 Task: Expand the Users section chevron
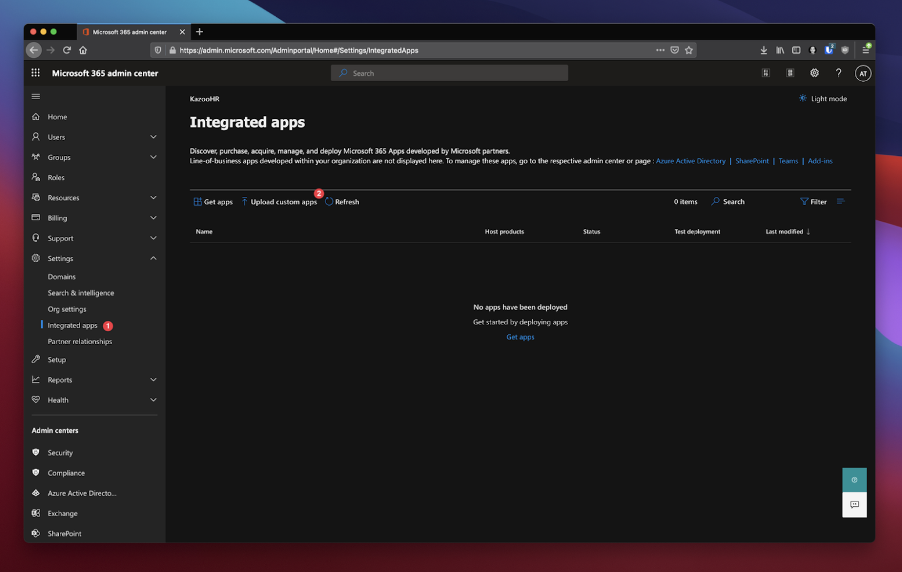(x=153, y=137)
